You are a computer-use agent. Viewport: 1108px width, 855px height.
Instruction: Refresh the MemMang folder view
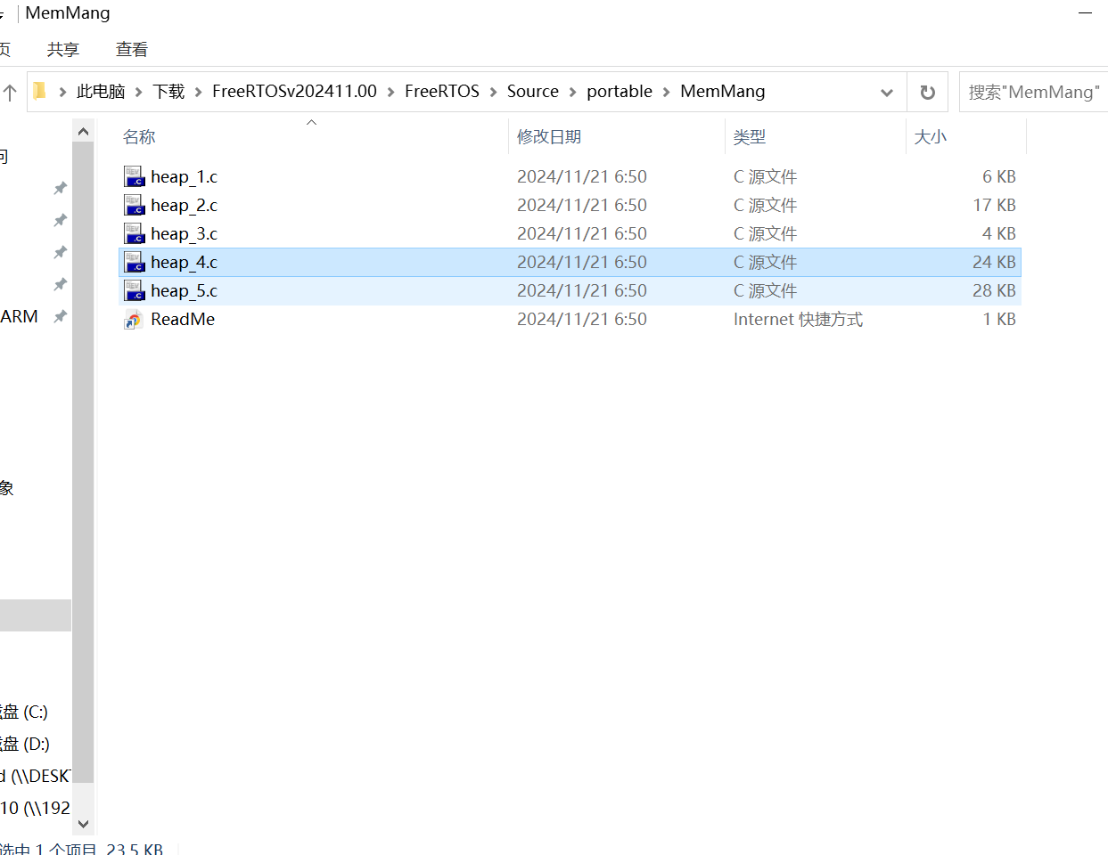928,92
